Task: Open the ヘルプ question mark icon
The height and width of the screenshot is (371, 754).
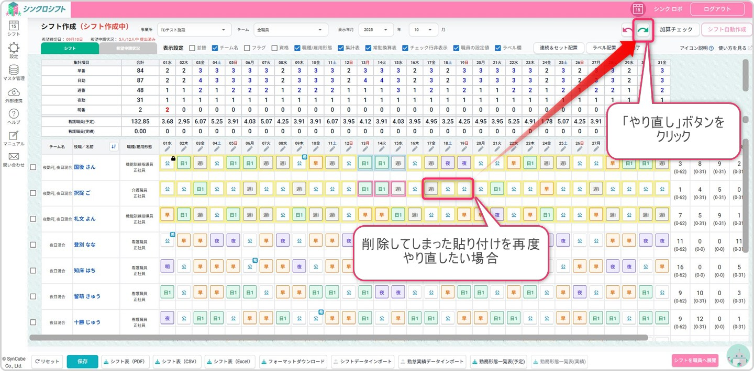Action: click(x=14, y=117)
